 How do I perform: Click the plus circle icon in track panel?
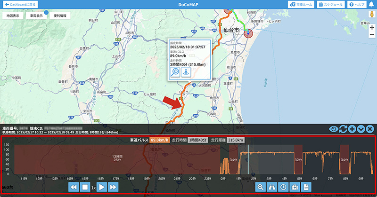pyautogui.click(x=352, y=128)
